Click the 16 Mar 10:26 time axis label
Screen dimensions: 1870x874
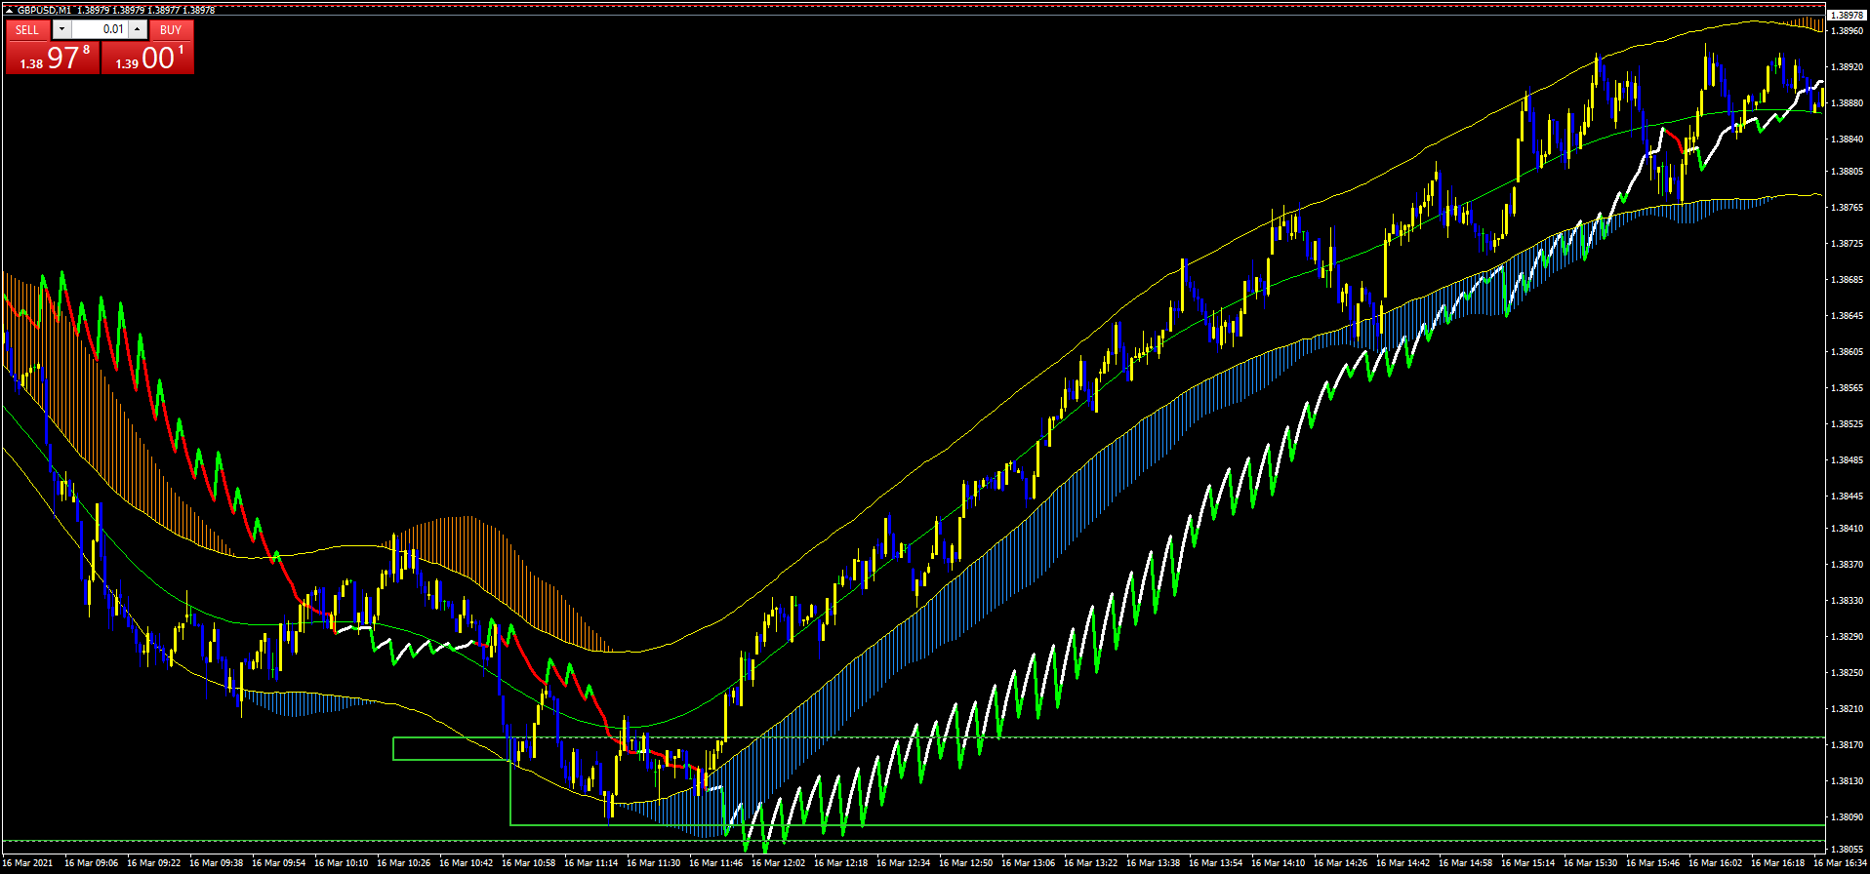[x=403, y=863]
